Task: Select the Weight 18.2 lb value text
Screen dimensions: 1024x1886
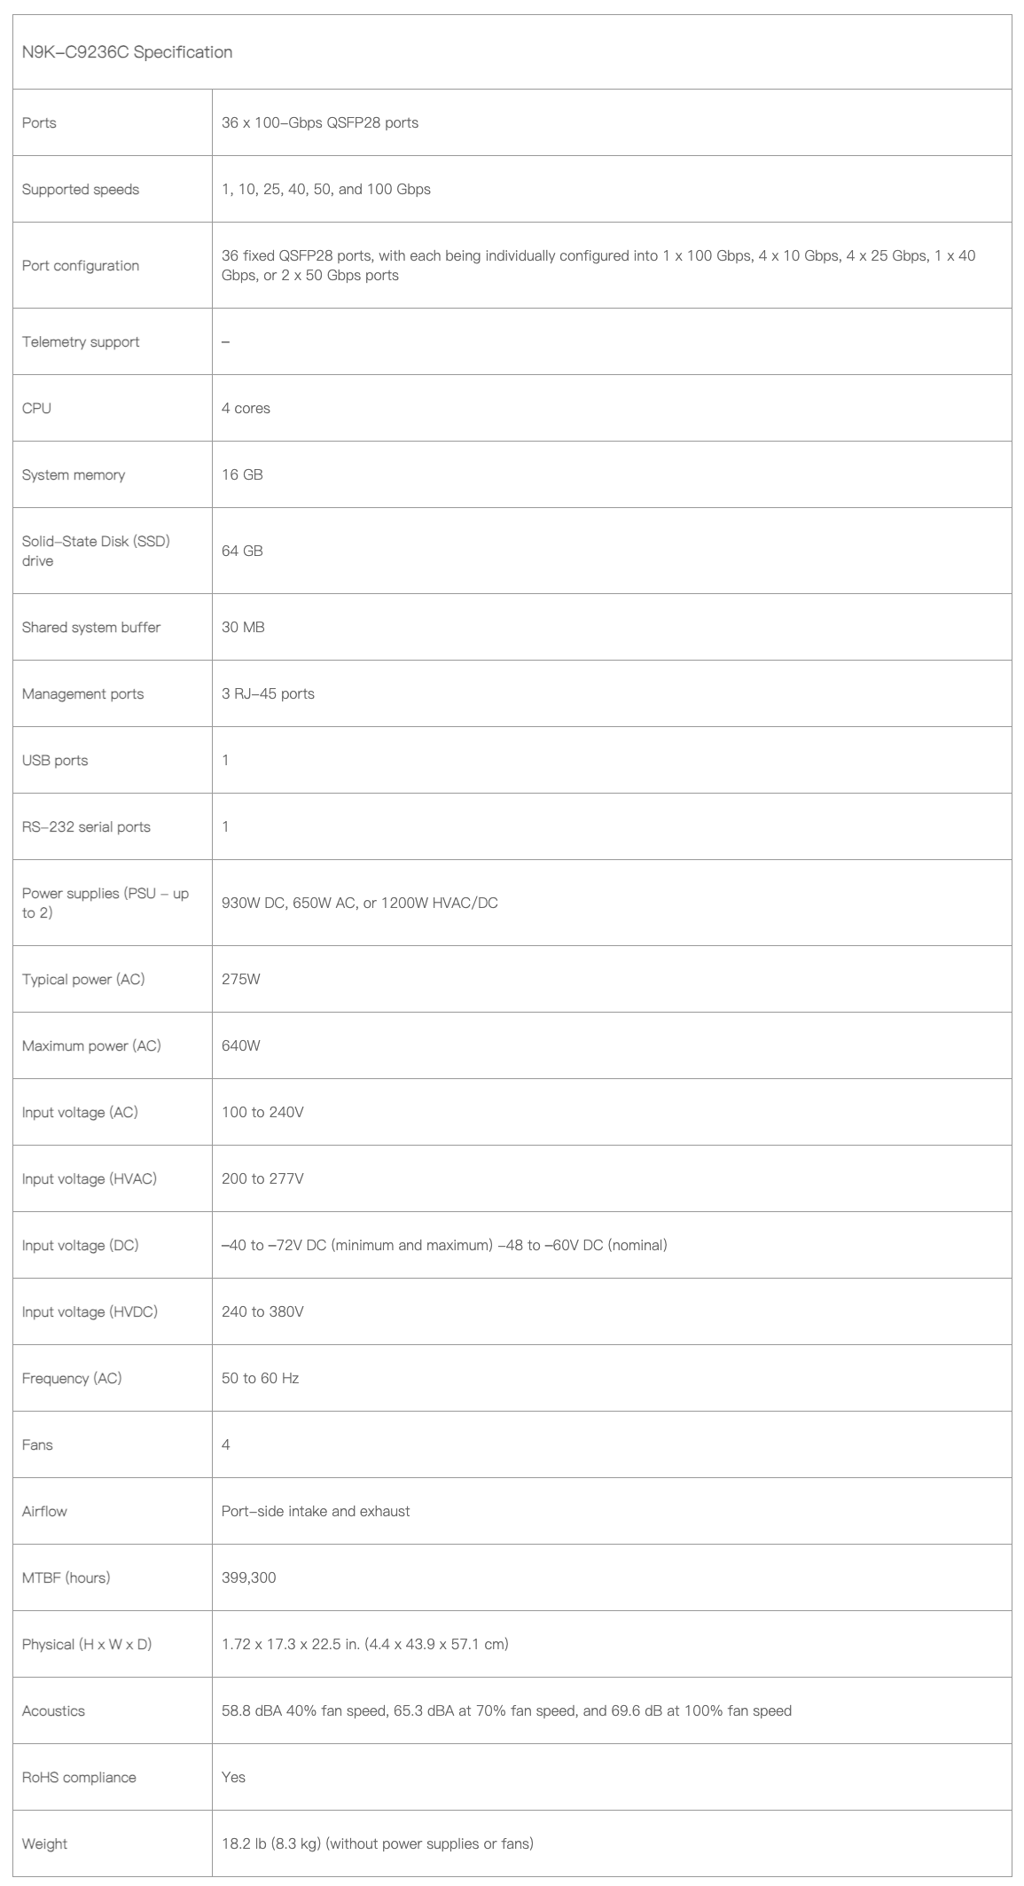Action: click(x=377, y=1843)
